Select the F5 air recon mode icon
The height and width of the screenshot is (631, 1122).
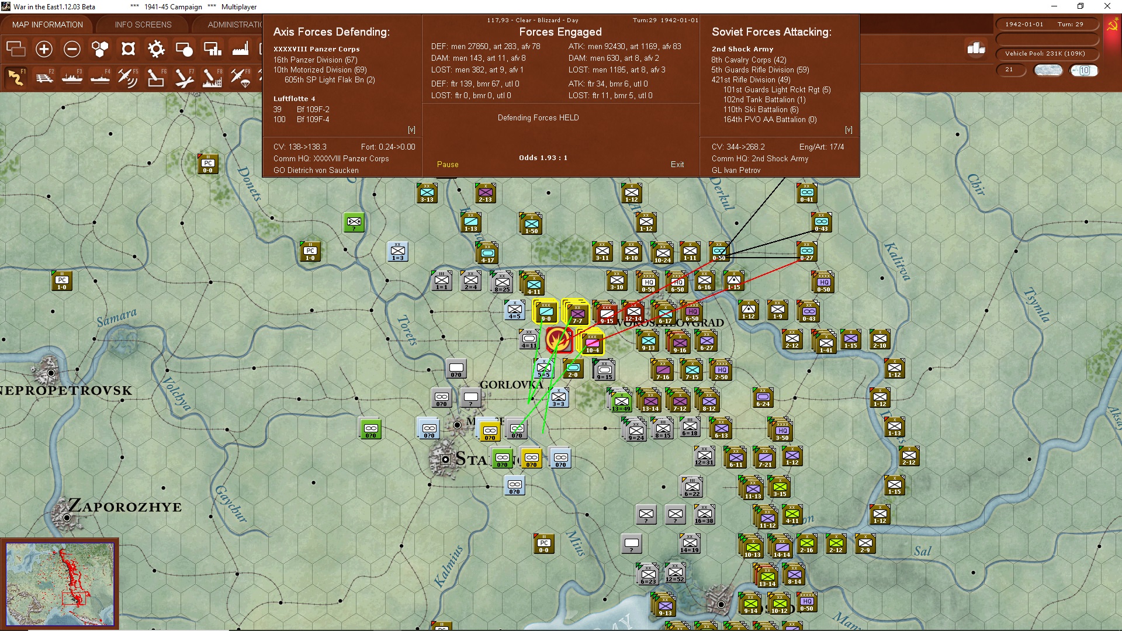pyautogui.click(x=128, y=77)
